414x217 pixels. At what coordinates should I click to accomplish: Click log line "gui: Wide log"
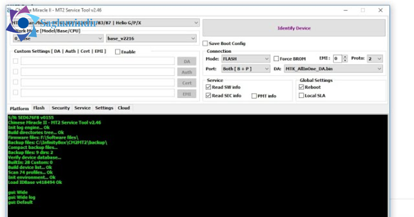[21, 197]
